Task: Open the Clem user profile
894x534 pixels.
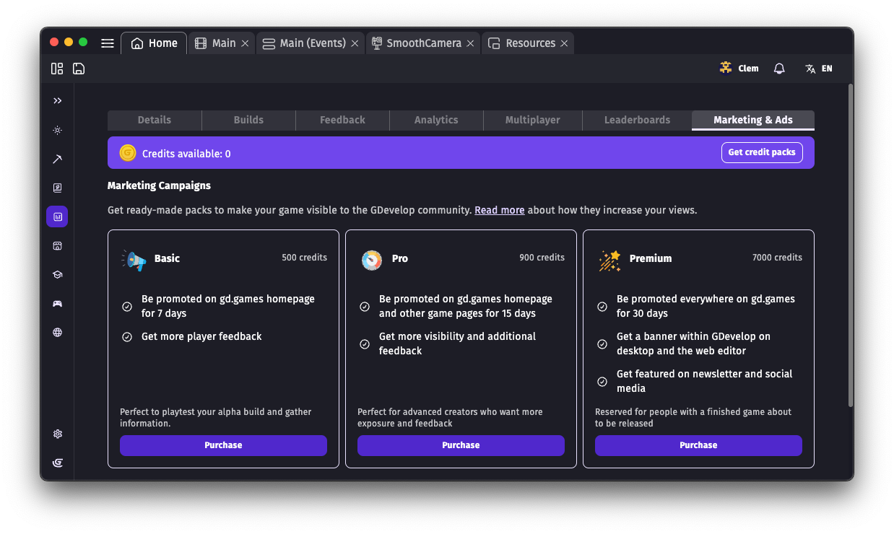Action: (x=739, y=69)
